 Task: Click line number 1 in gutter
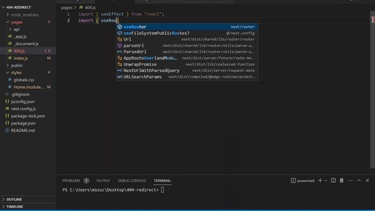pyautogui.click(x=69, y=14)
